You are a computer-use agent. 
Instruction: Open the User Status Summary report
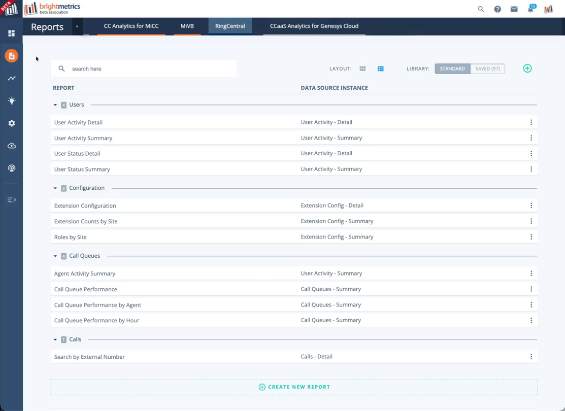click(82, 169)
